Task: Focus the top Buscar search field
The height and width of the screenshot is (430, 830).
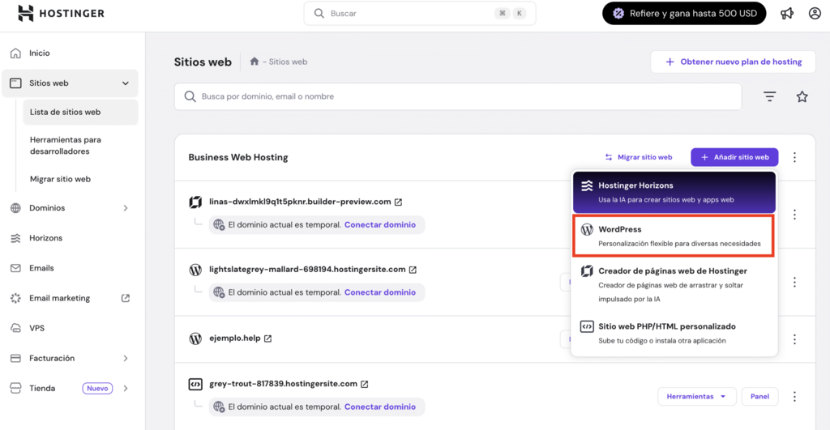Action: (420, 13)
